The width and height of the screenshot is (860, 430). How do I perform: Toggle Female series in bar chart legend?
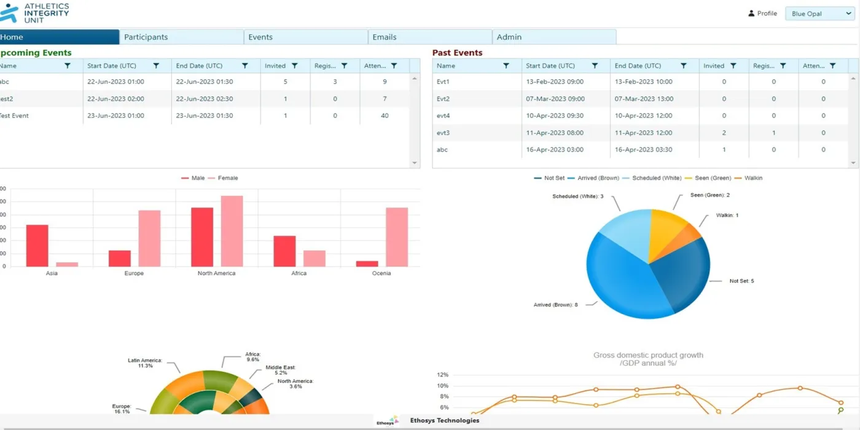pos(222,178)
